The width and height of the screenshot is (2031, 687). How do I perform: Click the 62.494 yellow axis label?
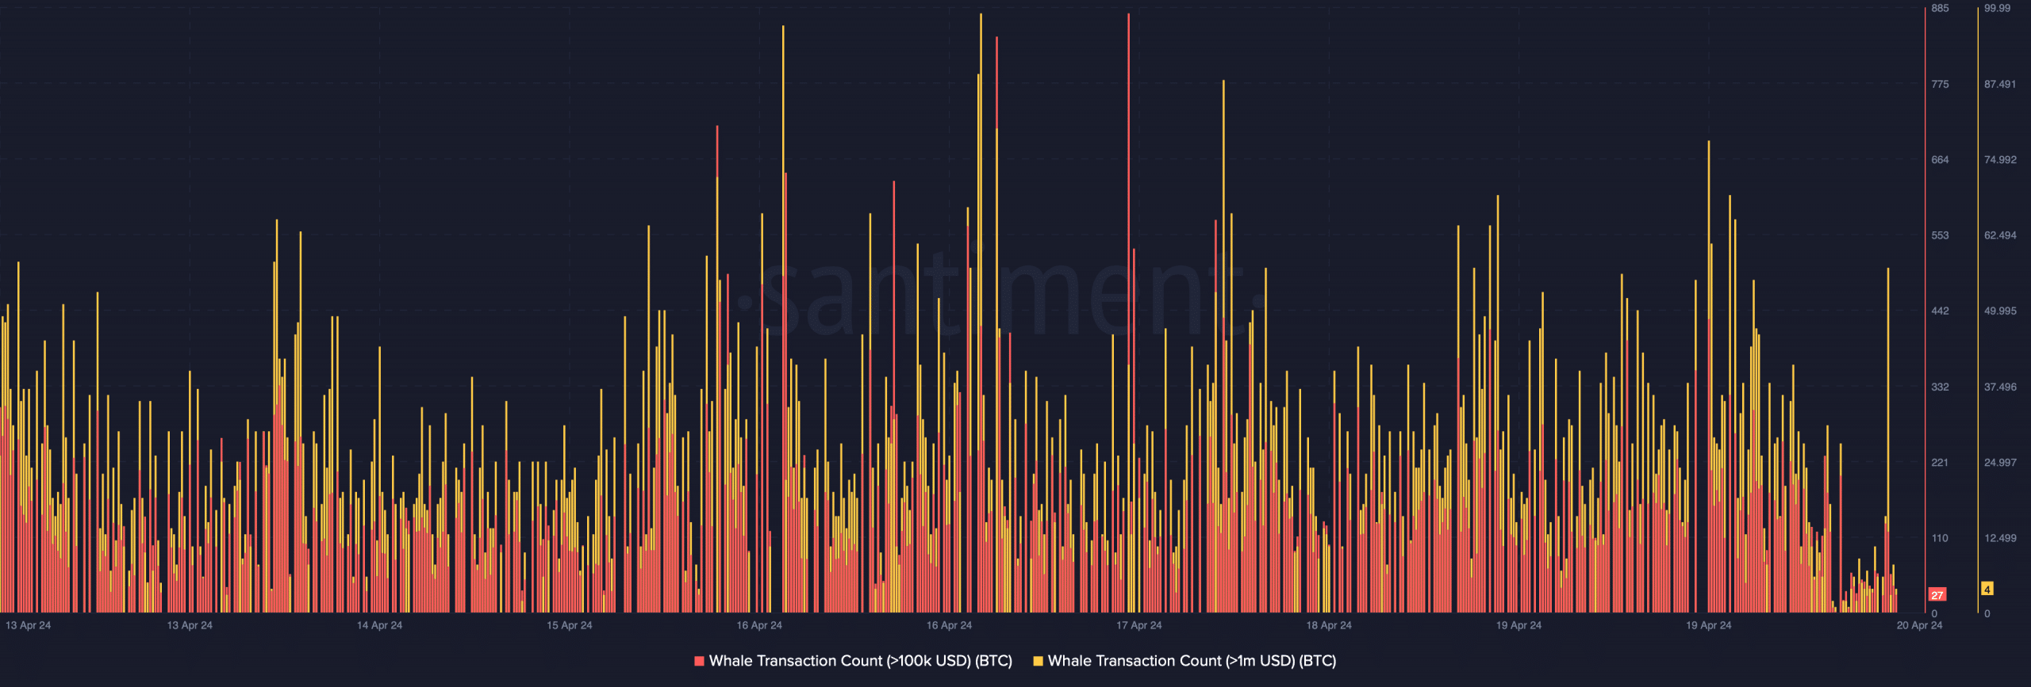tap(1999, 235)
